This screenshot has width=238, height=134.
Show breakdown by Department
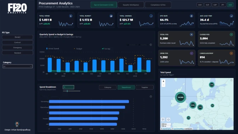pyautogui.click(x=126, y=87)
